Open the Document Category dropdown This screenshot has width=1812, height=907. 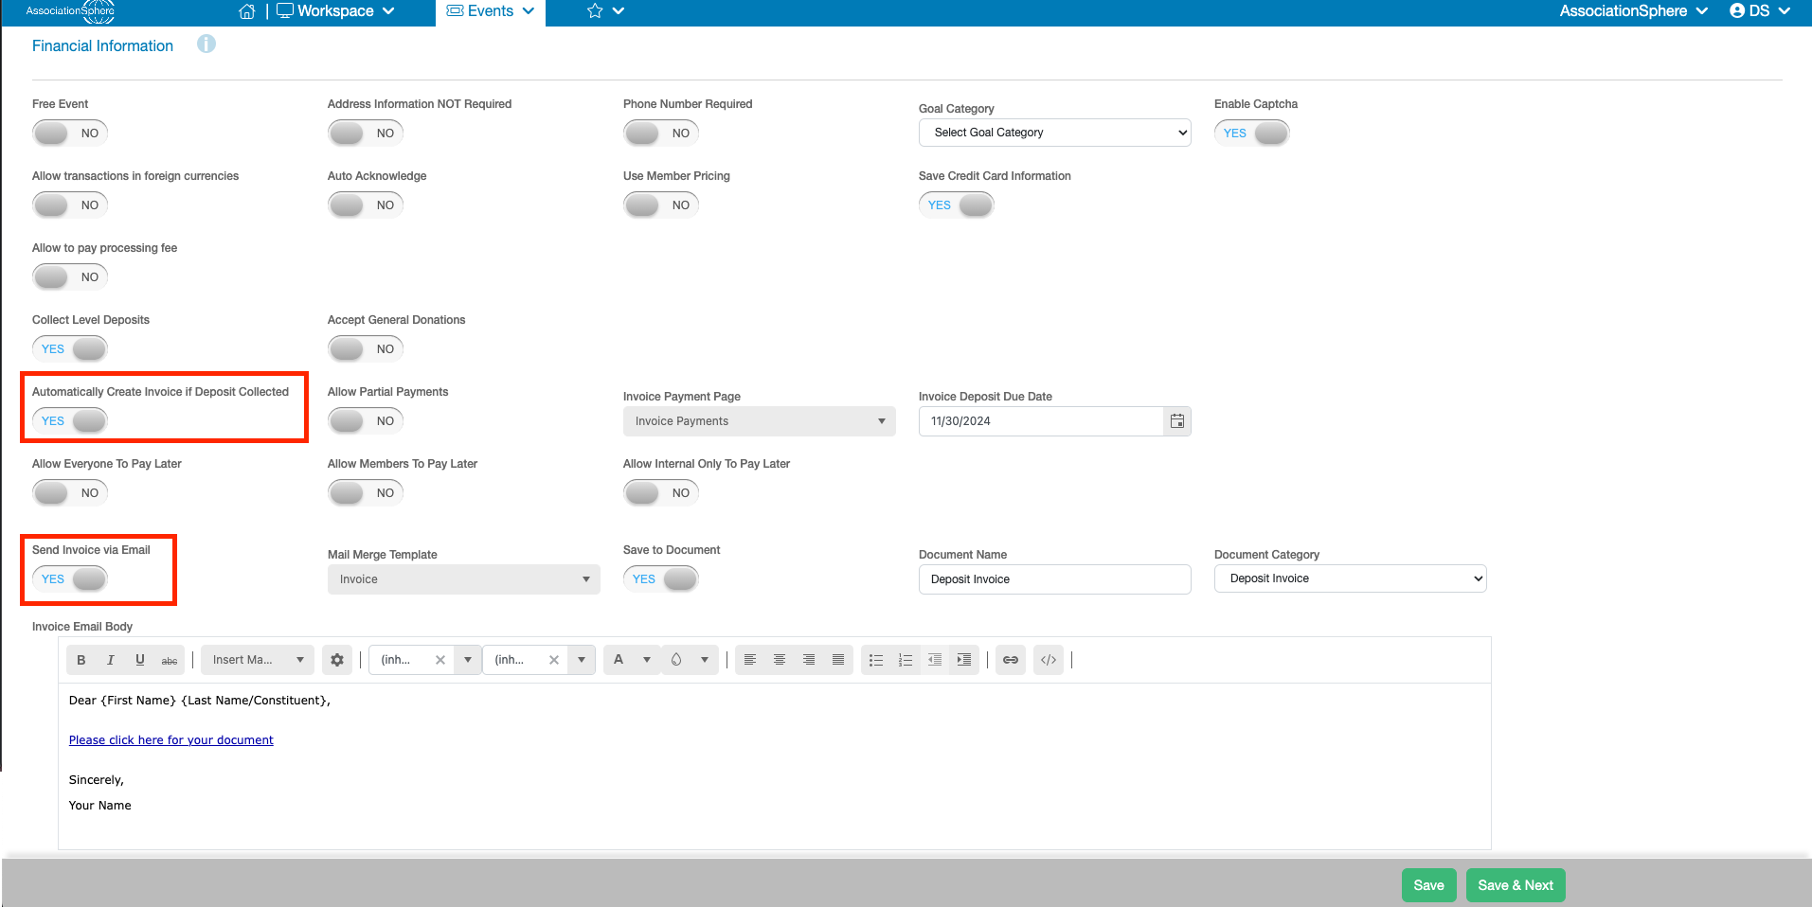(x=1351, y=578)
